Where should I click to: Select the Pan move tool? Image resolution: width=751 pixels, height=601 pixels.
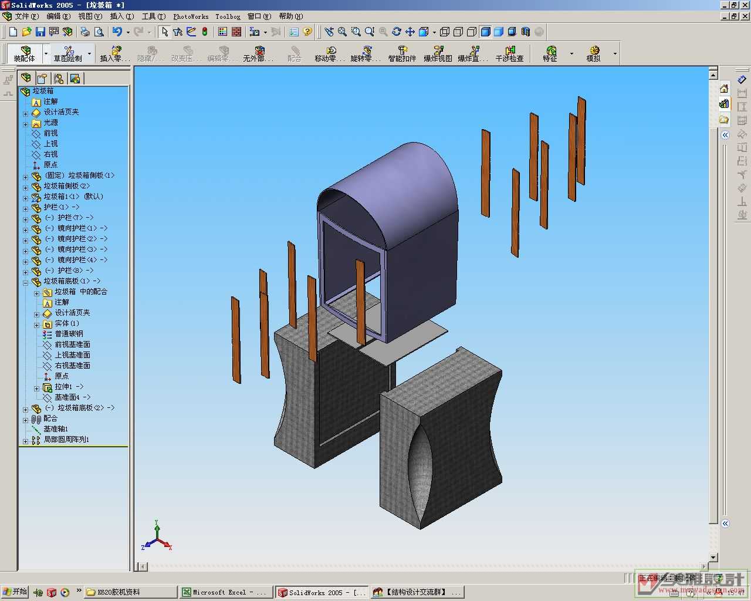click(x=410, y=32)
